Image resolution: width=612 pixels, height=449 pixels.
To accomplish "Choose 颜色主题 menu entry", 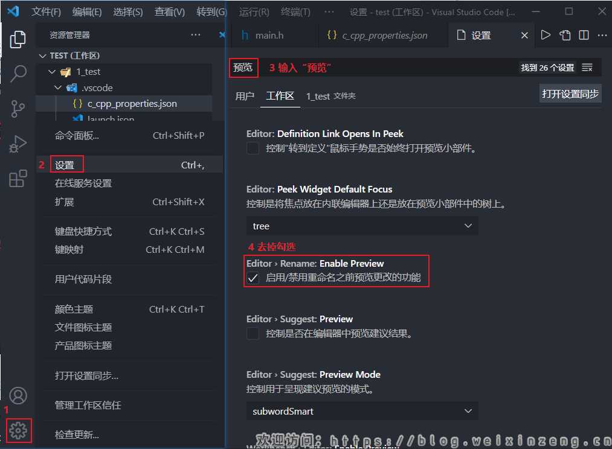I will (x=129, y=310).
